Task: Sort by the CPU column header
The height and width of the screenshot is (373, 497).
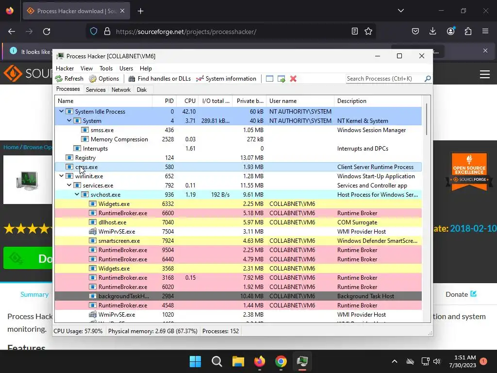Action: 187,101
